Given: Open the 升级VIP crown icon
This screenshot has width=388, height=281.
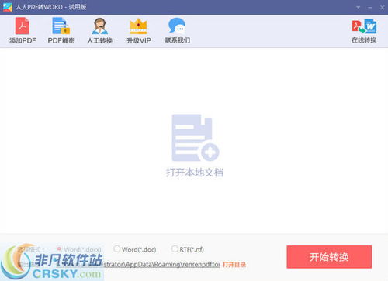Looking at the screenshot, I should [138, 26].
